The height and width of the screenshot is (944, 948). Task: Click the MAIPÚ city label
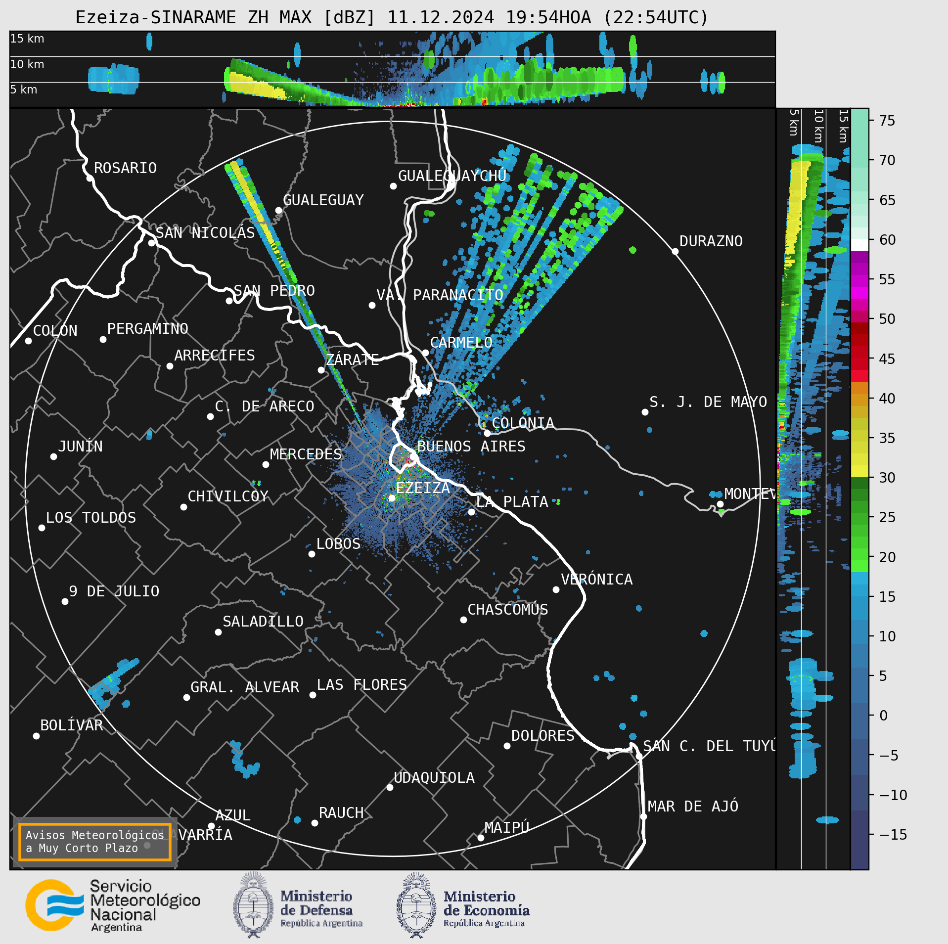point(507,827)
